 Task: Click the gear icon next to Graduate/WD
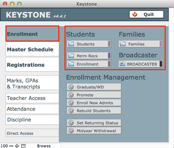pyautogui.click(x=71, y=87)
